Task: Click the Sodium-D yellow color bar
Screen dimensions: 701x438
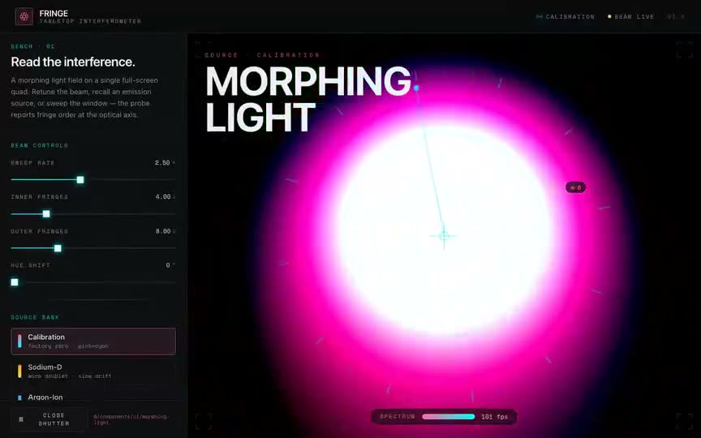Action: coord(19,371)
